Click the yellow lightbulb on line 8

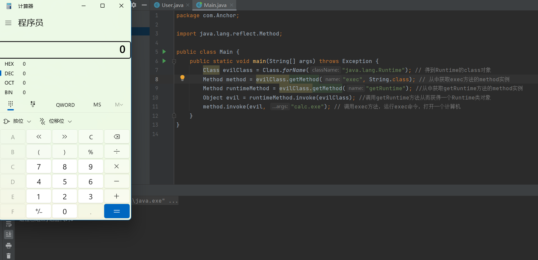pos(182,78)
